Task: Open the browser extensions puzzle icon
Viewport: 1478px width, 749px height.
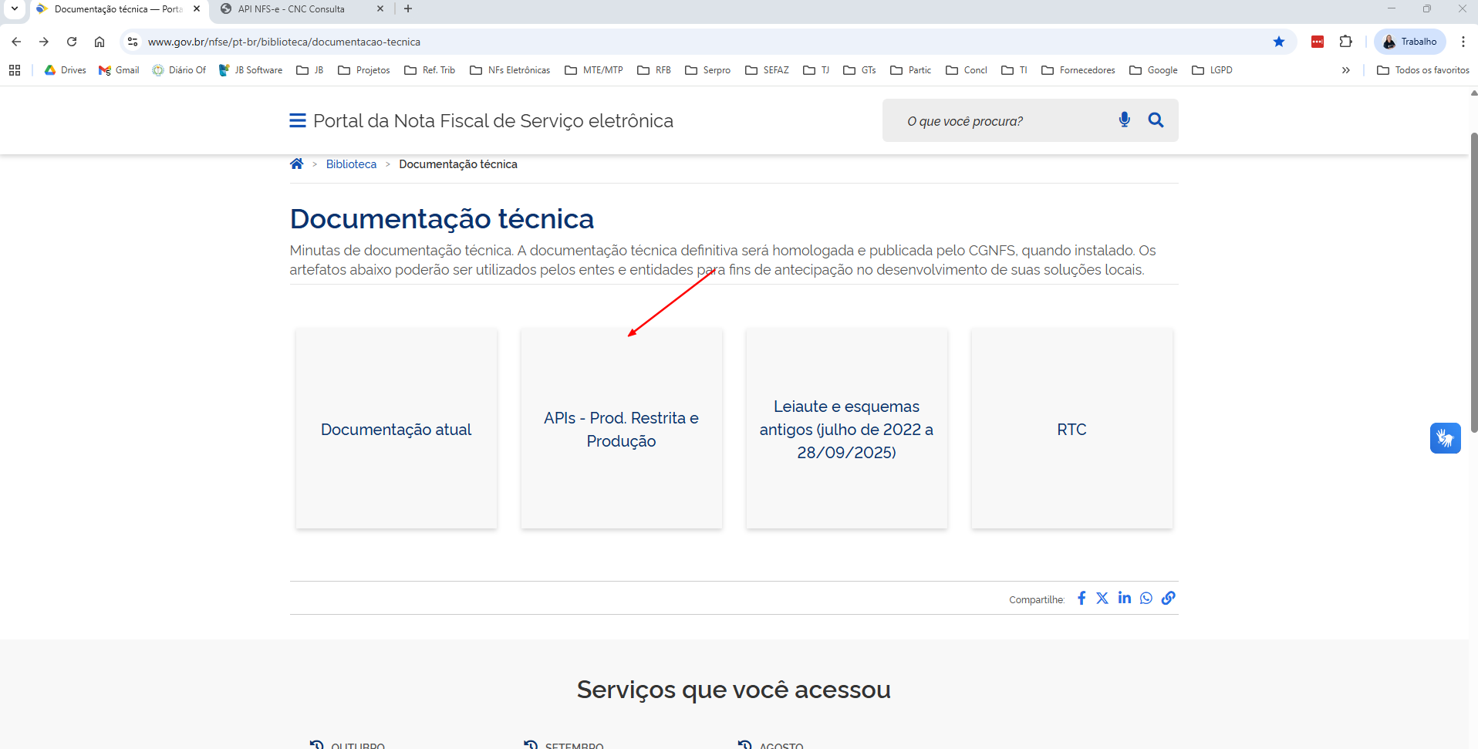Action: 1346,42
